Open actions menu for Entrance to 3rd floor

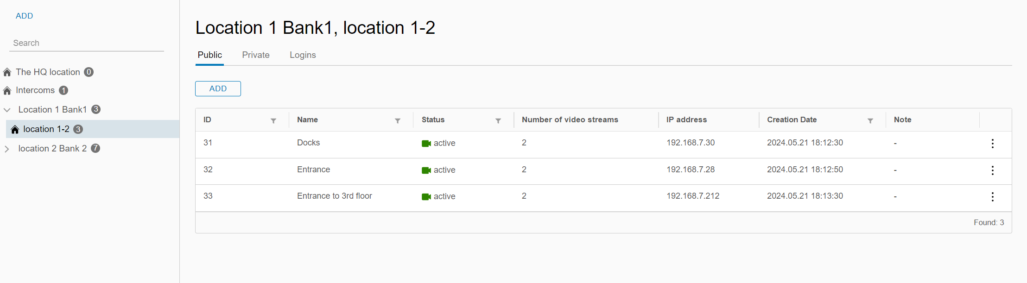click(x=992, y=197)
